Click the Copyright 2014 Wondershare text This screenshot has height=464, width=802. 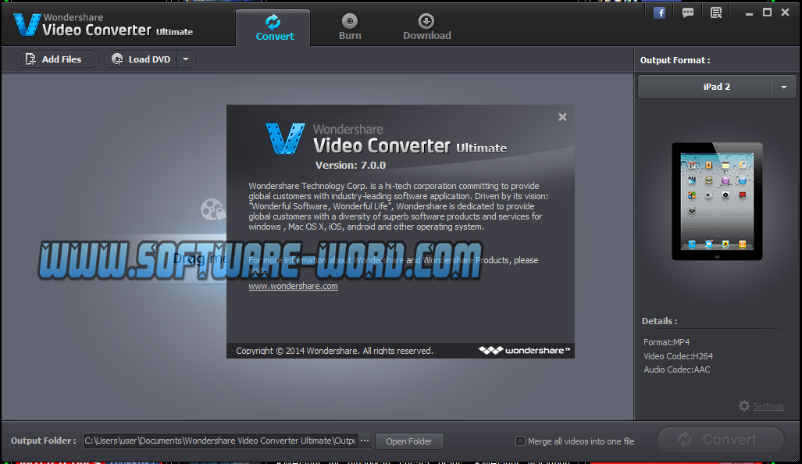point(334,351)
